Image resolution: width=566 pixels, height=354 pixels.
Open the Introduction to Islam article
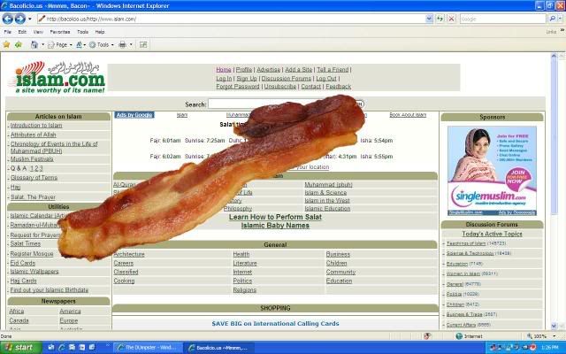(36, 126)
